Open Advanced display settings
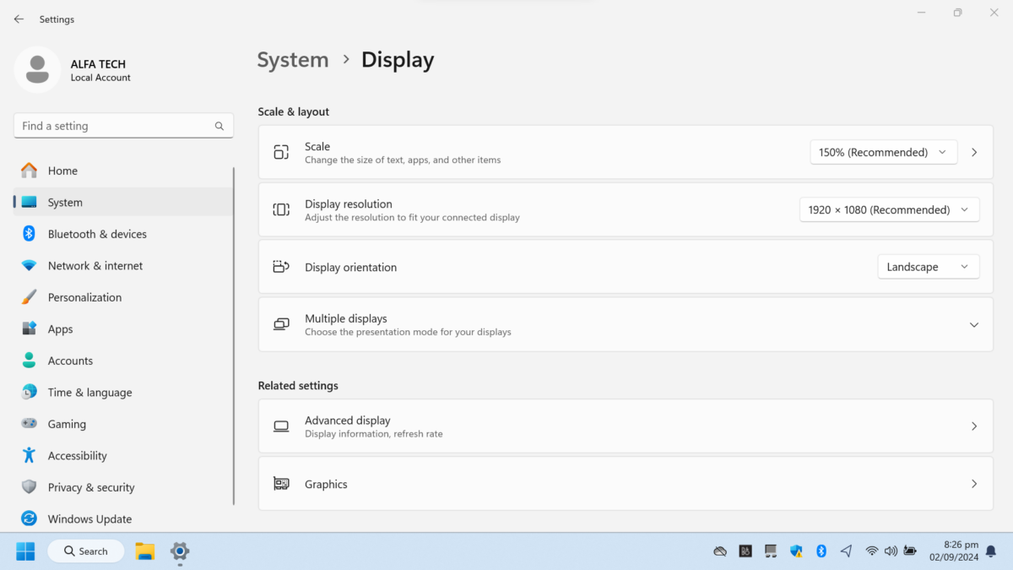This screenshot has height=570, width=1013. tap(625, 426)
